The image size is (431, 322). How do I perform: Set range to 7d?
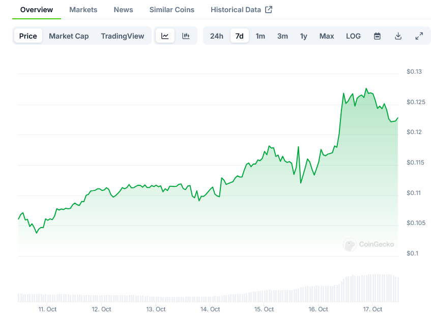point(239,36)
